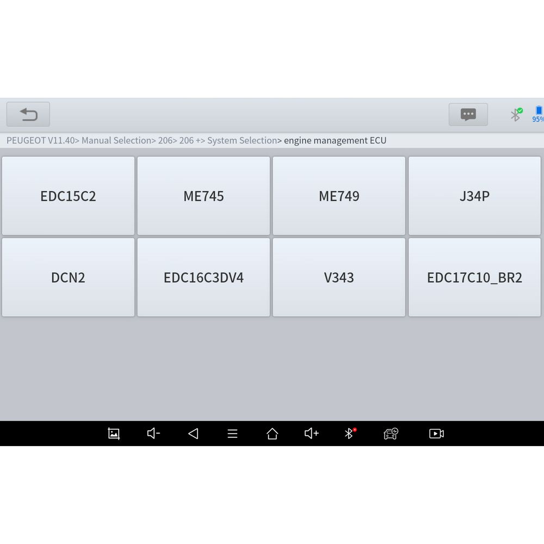Pick the J34P ECU tile
This screenshot has width=544, height=544.
[x=474, y=196]
